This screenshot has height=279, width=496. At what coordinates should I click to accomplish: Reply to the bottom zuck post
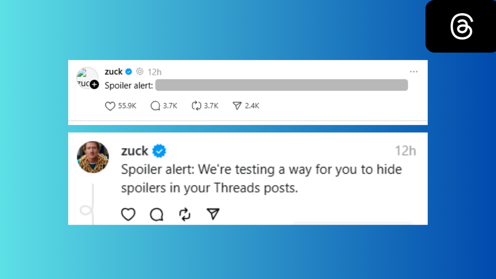[x=157, y=214]
